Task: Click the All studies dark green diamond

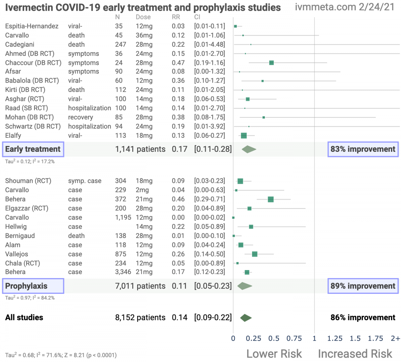Action: pyautogui.click(x=246, y=318)
